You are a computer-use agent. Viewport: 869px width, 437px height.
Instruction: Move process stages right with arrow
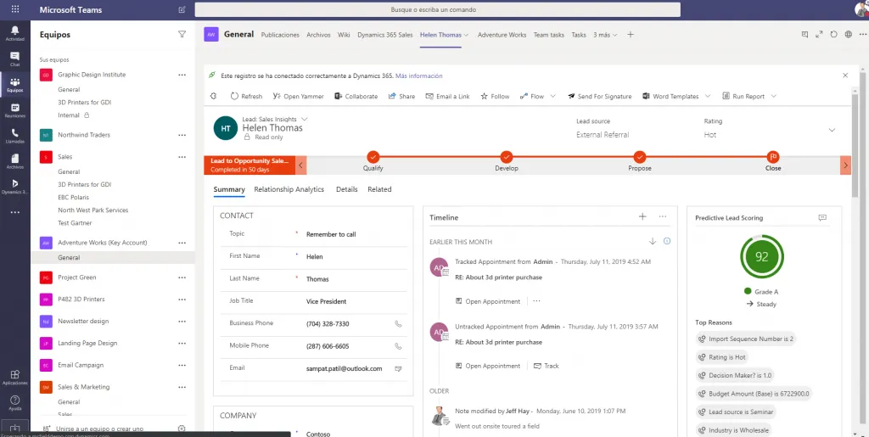[x=845, y=165]
